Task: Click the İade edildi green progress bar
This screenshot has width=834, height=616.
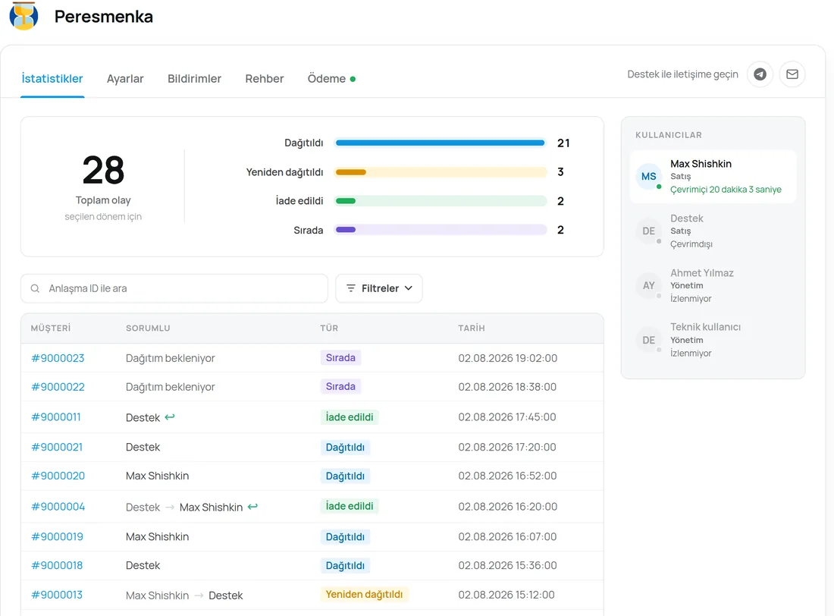Action: pyautogui.click(x=441, y=201)
